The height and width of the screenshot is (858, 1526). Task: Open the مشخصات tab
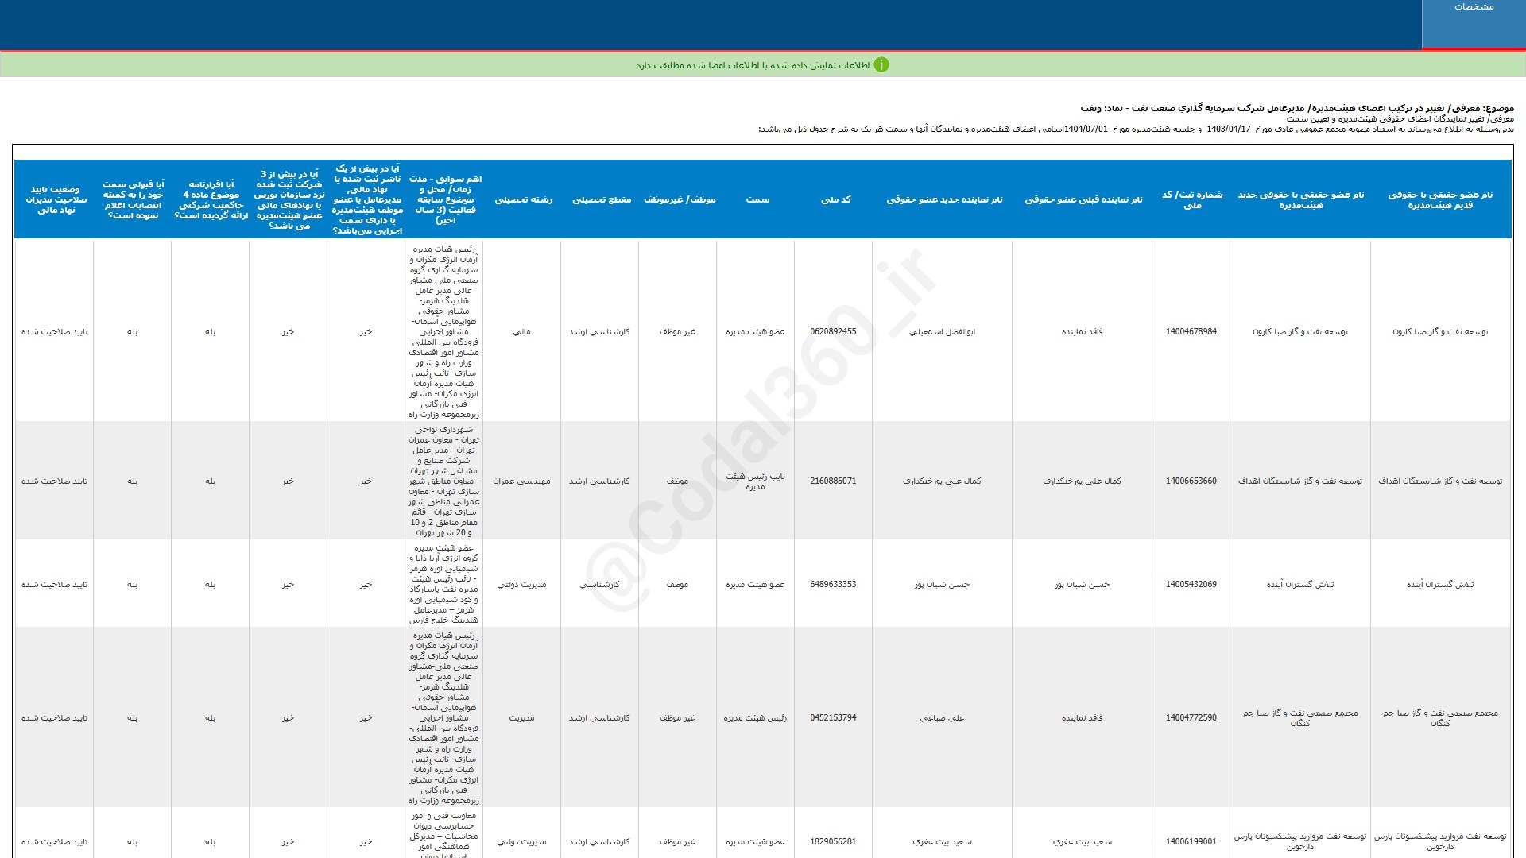coord(1474,7)
